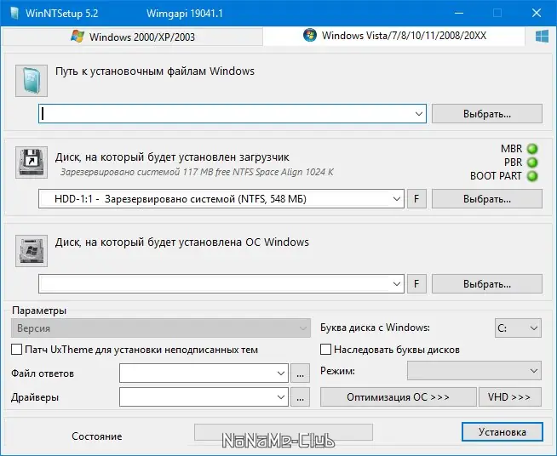Expand the 'Файл ответов' dropdown
This screenshot has height=456, width=557.
point(281,373)
